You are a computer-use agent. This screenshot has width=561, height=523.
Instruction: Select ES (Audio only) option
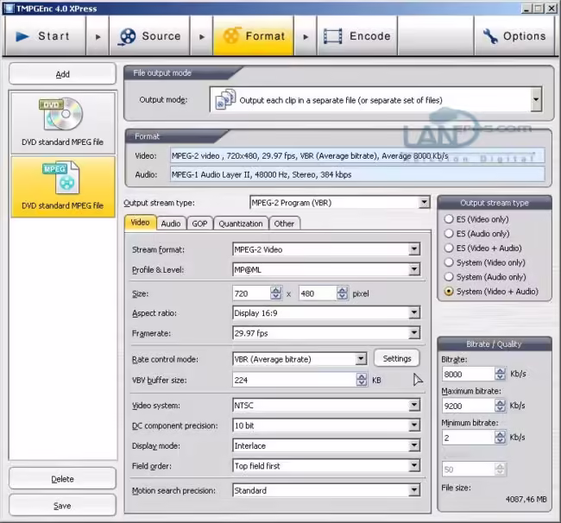click(x=449, y=233)
